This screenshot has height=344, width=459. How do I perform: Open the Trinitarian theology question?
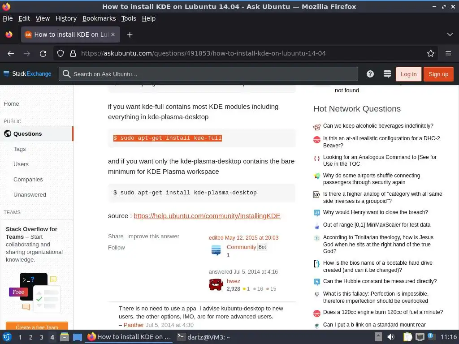click(378, 244)
